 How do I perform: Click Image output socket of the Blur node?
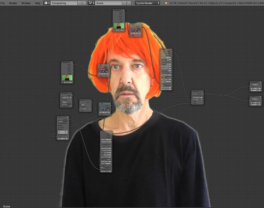69,119
